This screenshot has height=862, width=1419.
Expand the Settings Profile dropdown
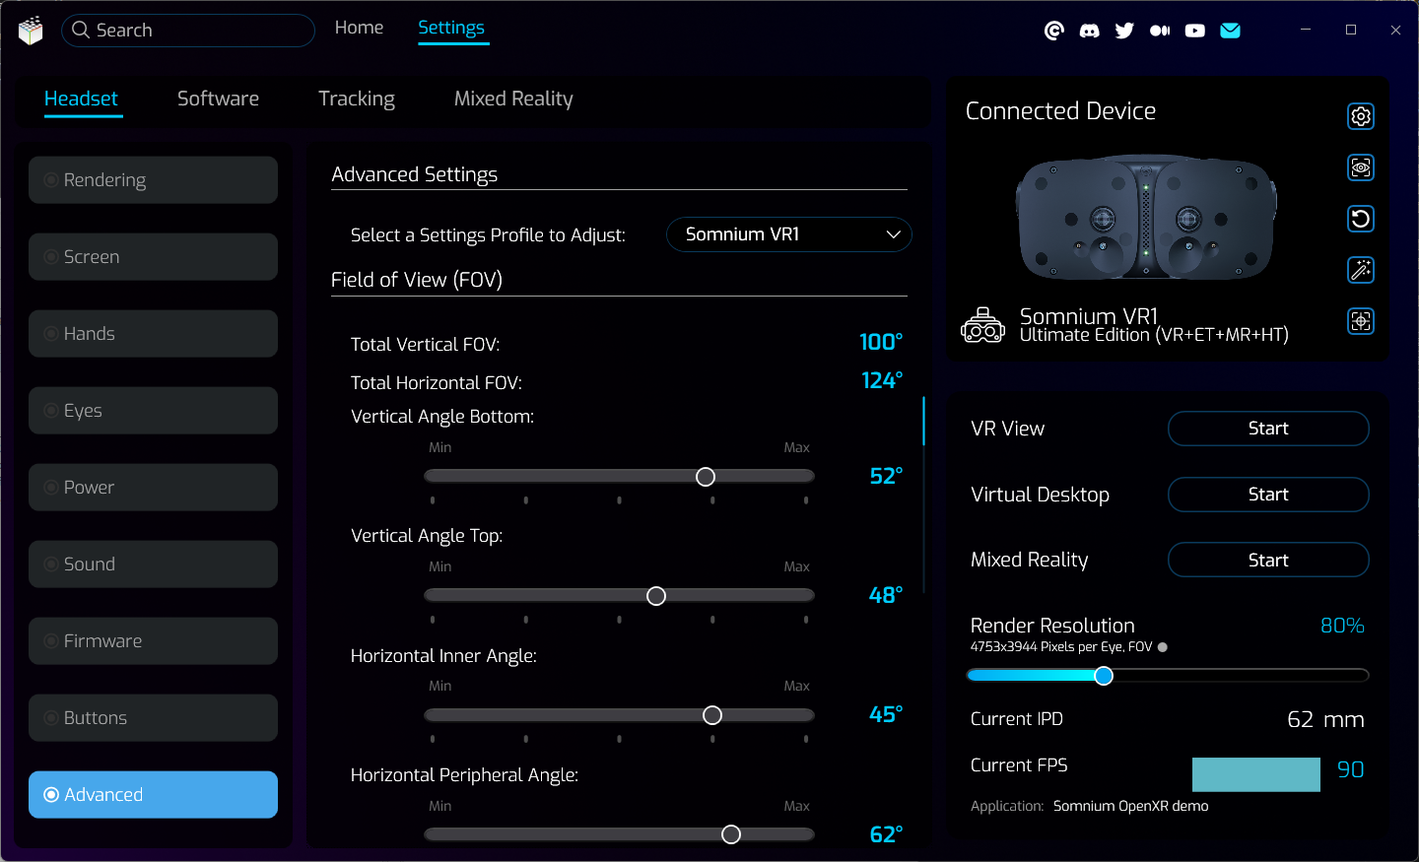point(789,234)
